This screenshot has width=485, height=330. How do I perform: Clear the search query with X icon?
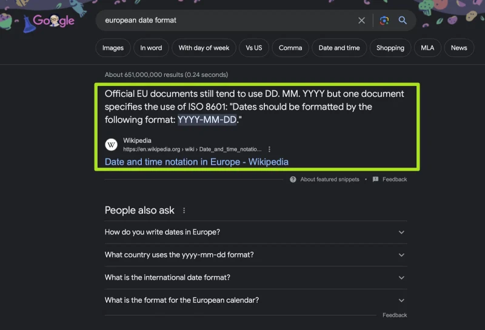[361, 21]
